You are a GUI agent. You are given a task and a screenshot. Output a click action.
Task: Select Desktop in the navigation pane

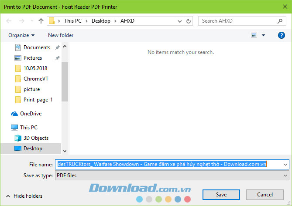[x=33, y=149]
